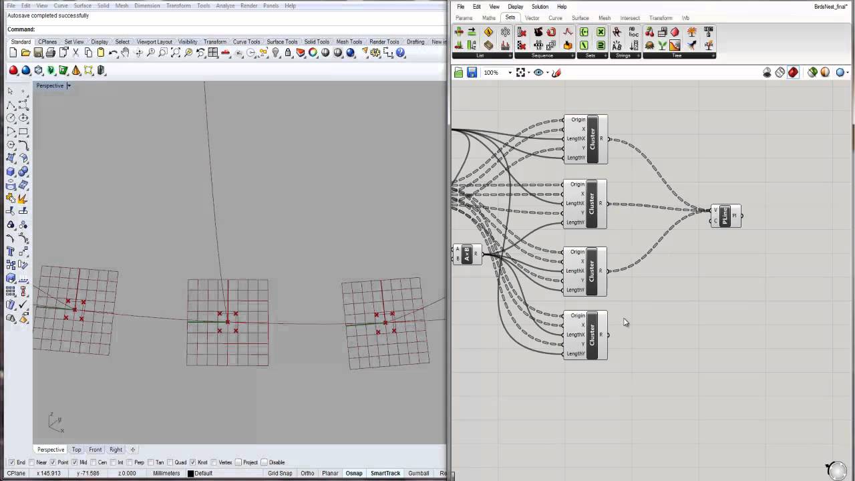Toggle Grid Snap in Rhino status bar
The height and width of the screenshot is (481, 855).
click(x=280, y=473)
